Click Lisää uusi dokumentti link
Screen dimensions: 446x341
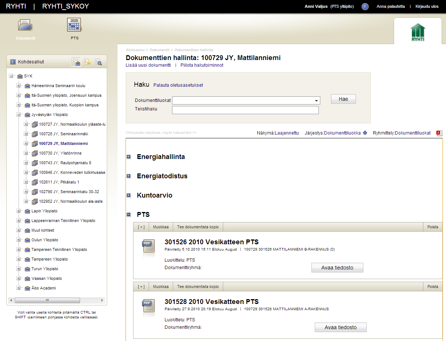[148, 65]
